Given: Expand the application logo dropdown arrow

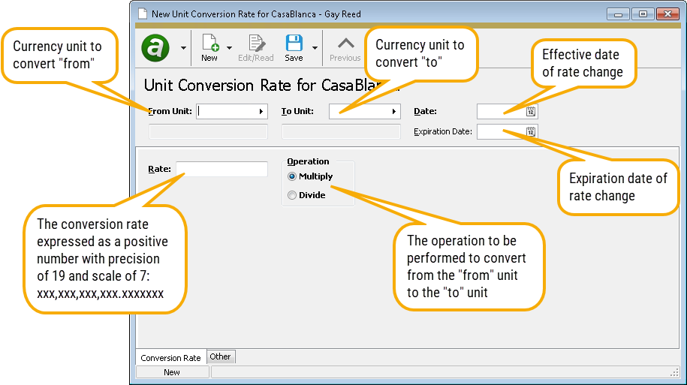Looking at the screenshot, I should (x=184, y=49).
